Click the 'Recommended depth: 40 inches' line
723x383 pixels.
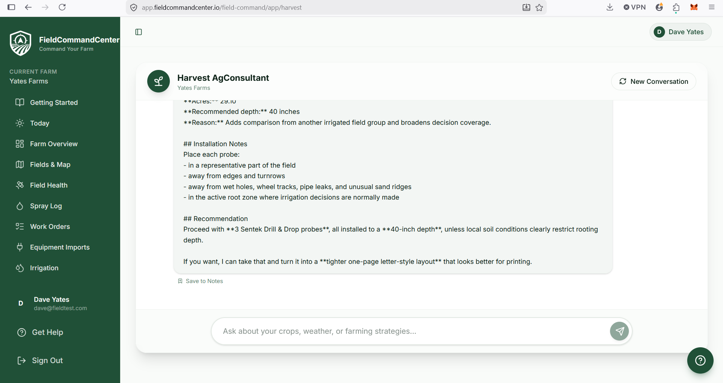coord(241,112)
